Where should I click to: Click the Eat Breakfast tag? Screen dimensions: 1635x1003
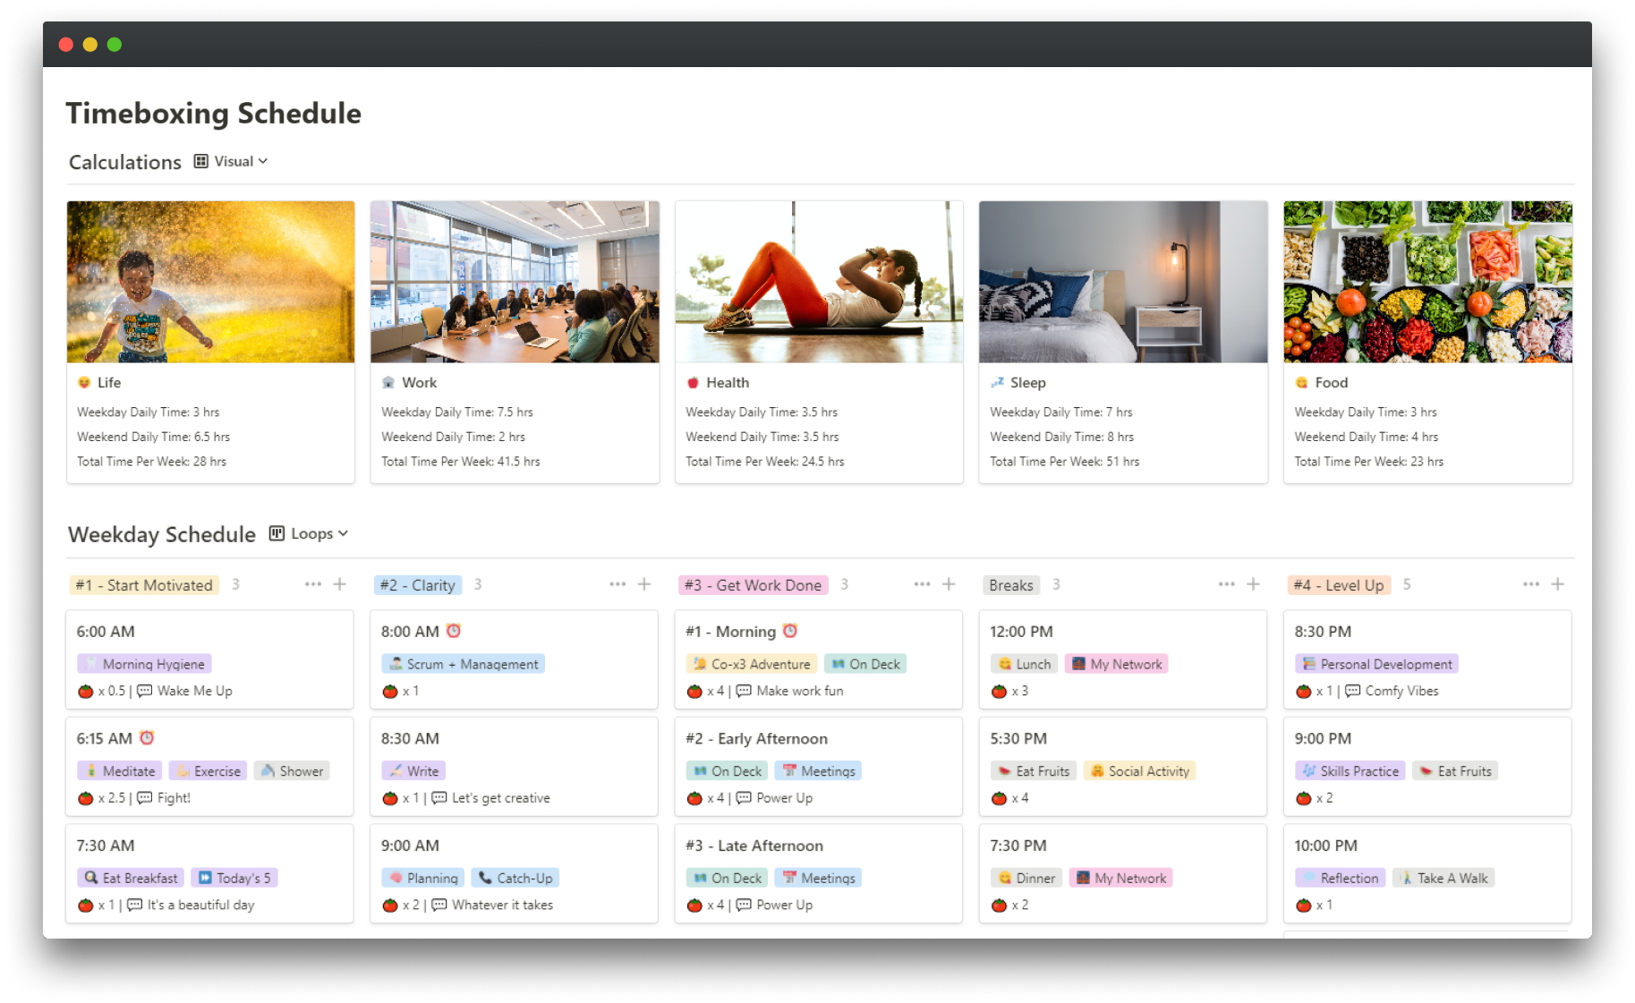pyautogui.click(x=131, y=878)
